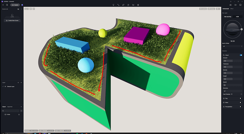This screenshot has width=244, height=134.
Task: Click the Cloud Amount slider
Action: pos(232,61)
